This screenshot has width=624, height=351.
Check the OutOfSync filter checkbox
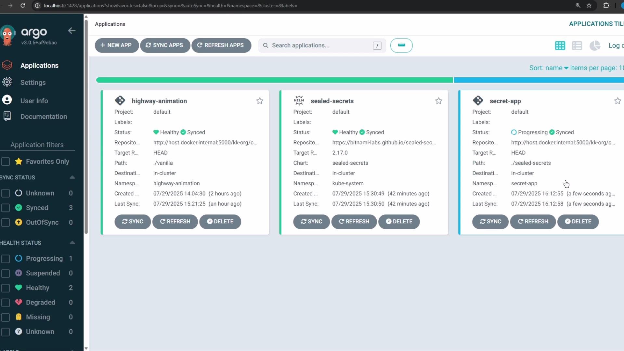[x=6, y=222]
